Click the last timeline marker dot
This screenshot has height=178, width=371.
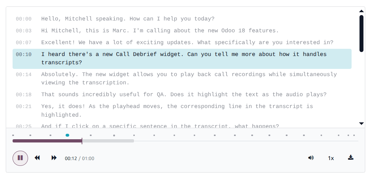click(x=354, y=135)
